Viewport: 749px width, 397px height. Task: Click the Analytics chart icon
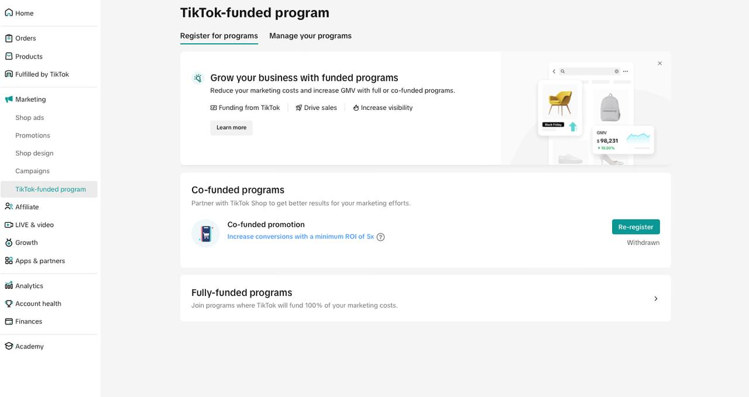point(9,286)
